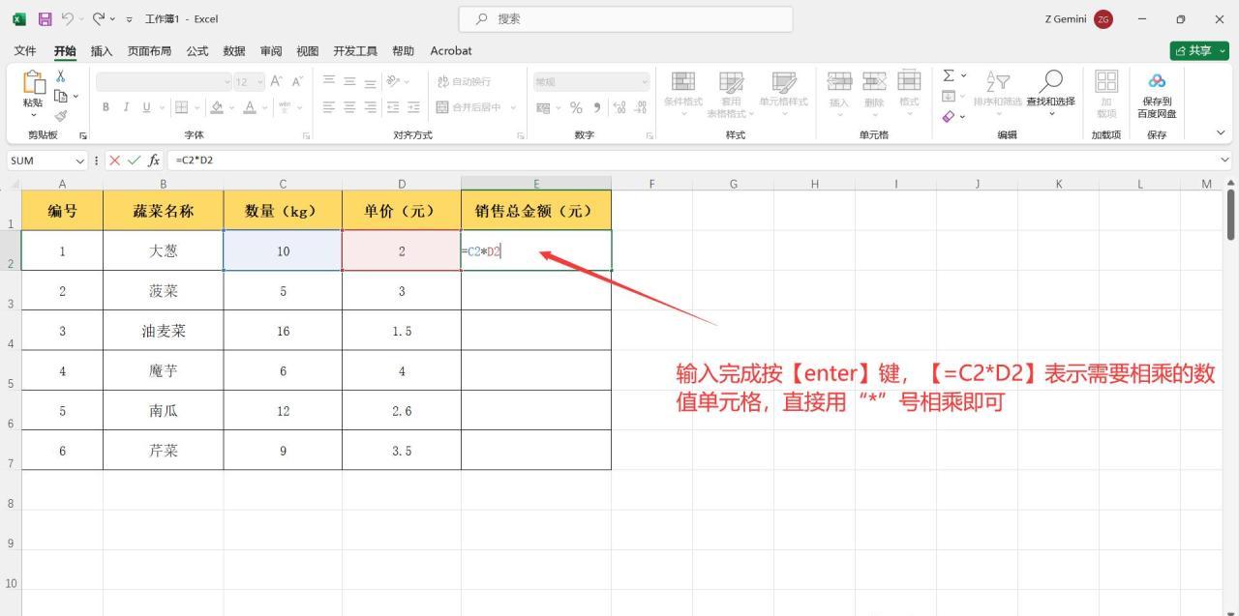
Task: Open the font name dropdown
Action: 228,82
